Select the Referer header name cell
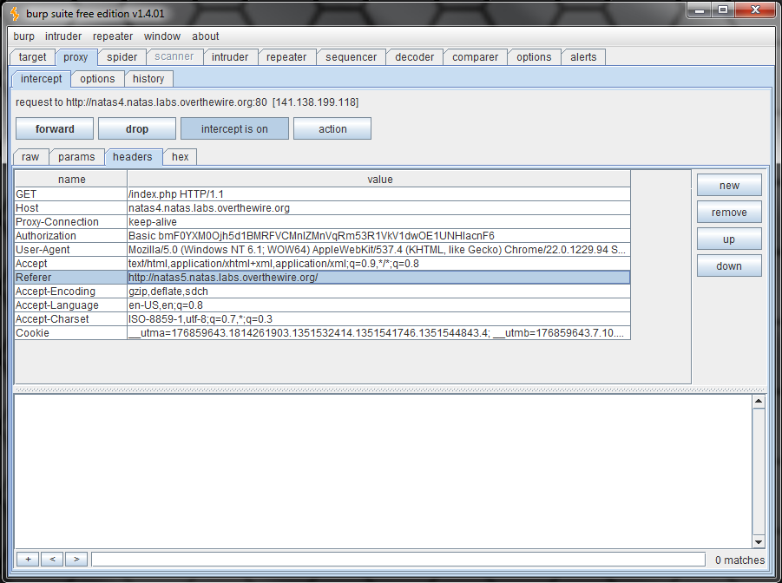The width and height of the screenshot is (782, 583). click(x=71, y=278)
